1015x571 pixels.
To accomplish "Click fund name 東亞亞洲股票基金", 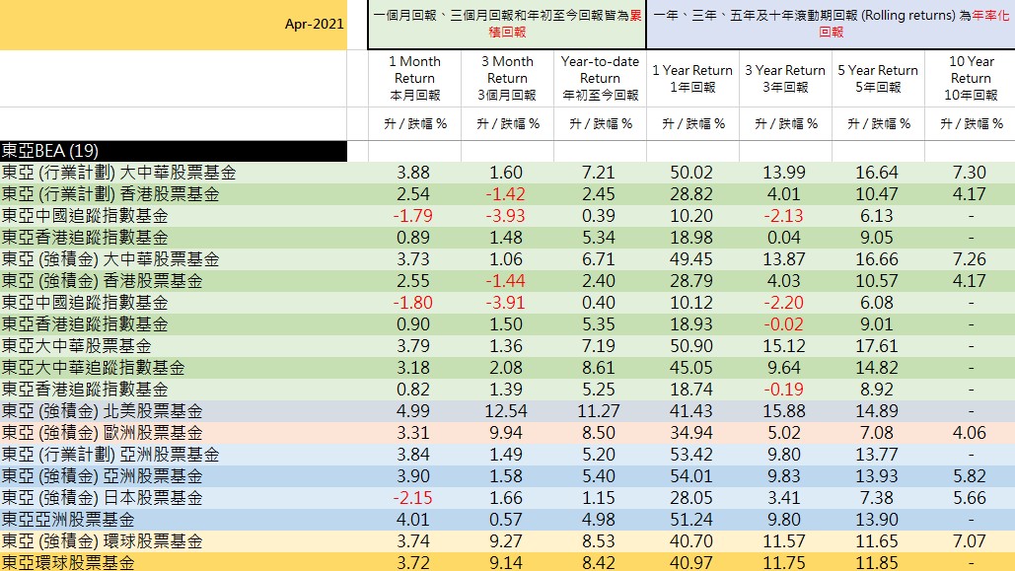I will click(x=68, y=520).
